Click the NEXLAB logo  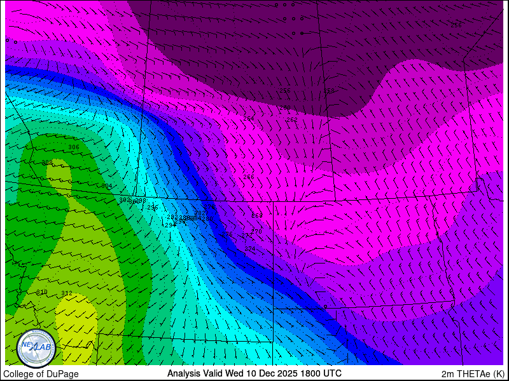(x=36, y=348)
